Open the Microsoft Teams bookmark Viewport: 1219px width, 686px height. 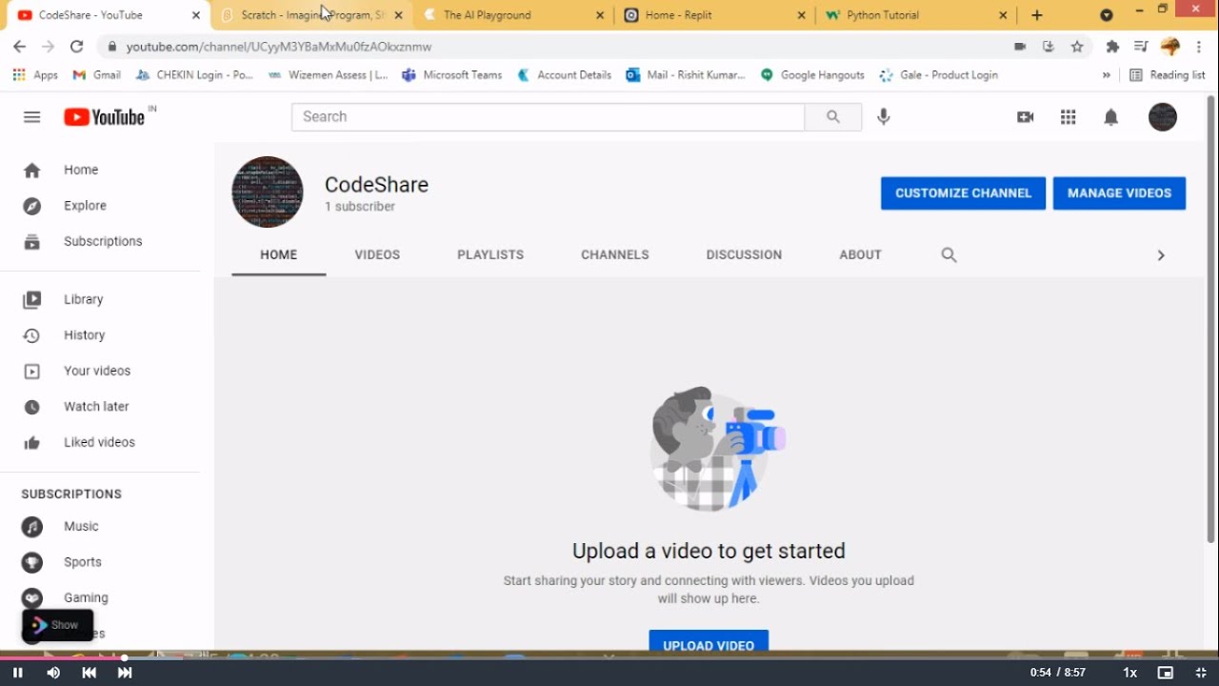tap(451, 75)
